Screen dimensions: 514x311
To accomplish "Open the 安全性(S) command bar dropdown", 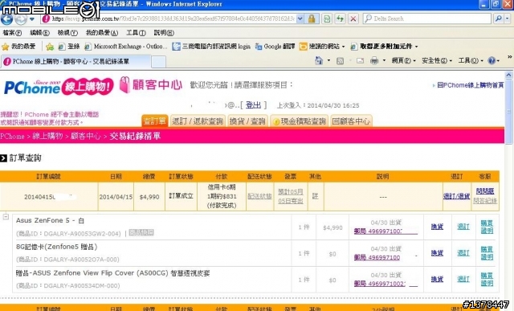I will click(x=437, y=61).
